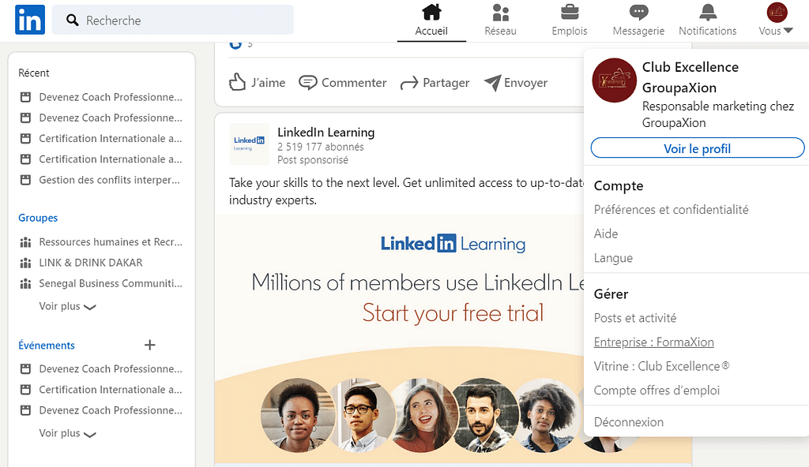Add a new event with plus icon
Viewport: 809px width, 467px height.
point(150,345)
